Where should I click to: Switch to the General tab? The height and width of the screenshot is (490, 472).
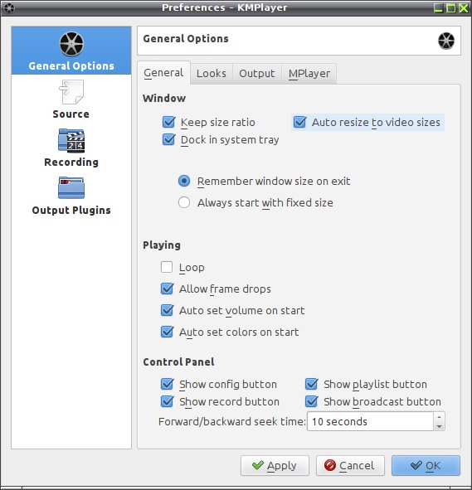click(x=163, y=73)
